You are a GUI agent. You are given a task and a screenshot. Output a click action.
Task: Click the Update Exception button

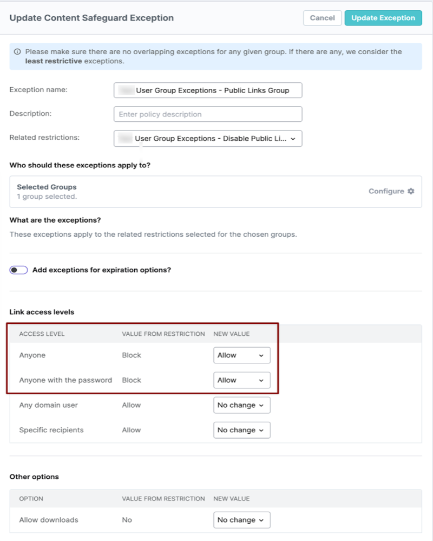click(x=383, y=18)
